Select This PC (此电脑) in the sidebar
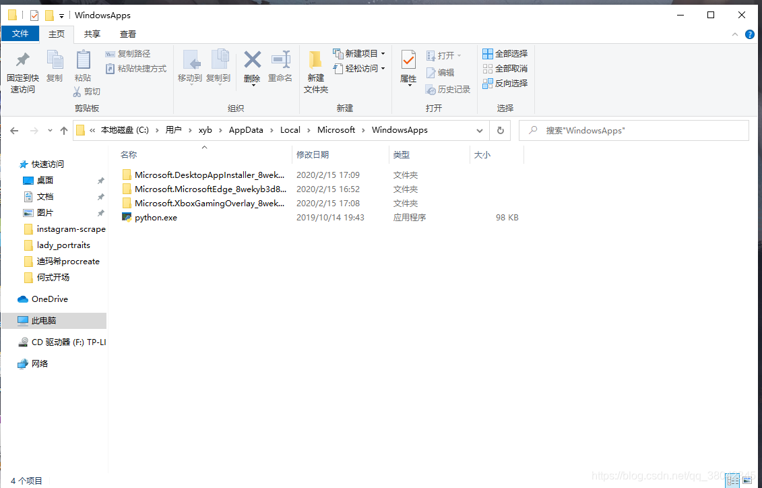Viewport: 762px width, 488px height. pyautogui.click(x=53, y=321)
